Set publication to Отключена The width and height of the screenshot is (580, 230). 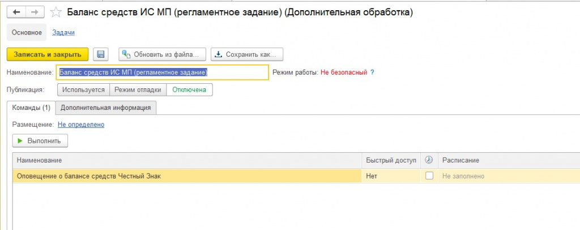click(x=190, y=90)
